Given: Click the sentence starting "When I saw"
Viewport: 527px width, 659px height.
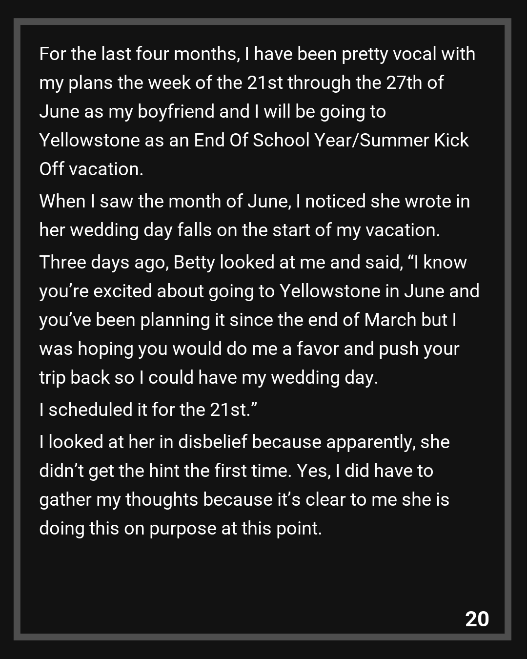Looking at the screenshot, I should point(254,201).
